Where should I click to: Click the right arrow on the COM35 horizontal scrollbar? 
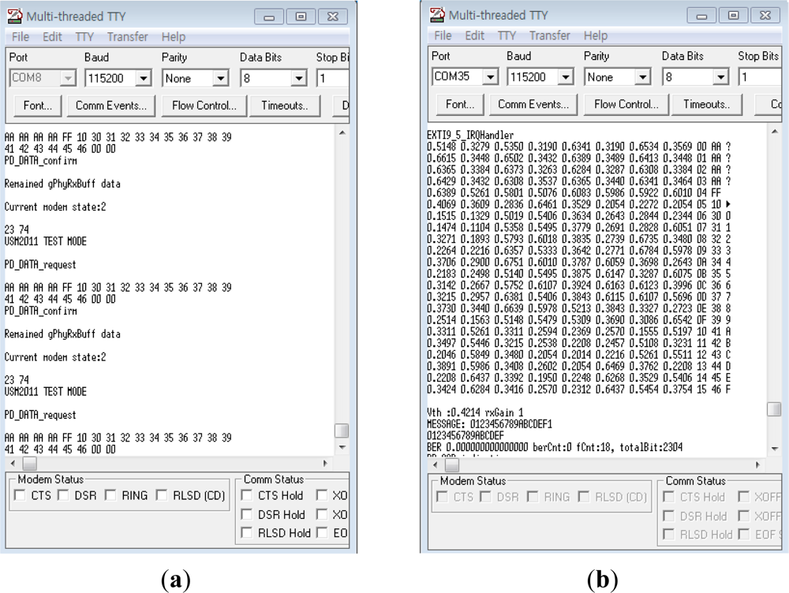tap(759, 464)
